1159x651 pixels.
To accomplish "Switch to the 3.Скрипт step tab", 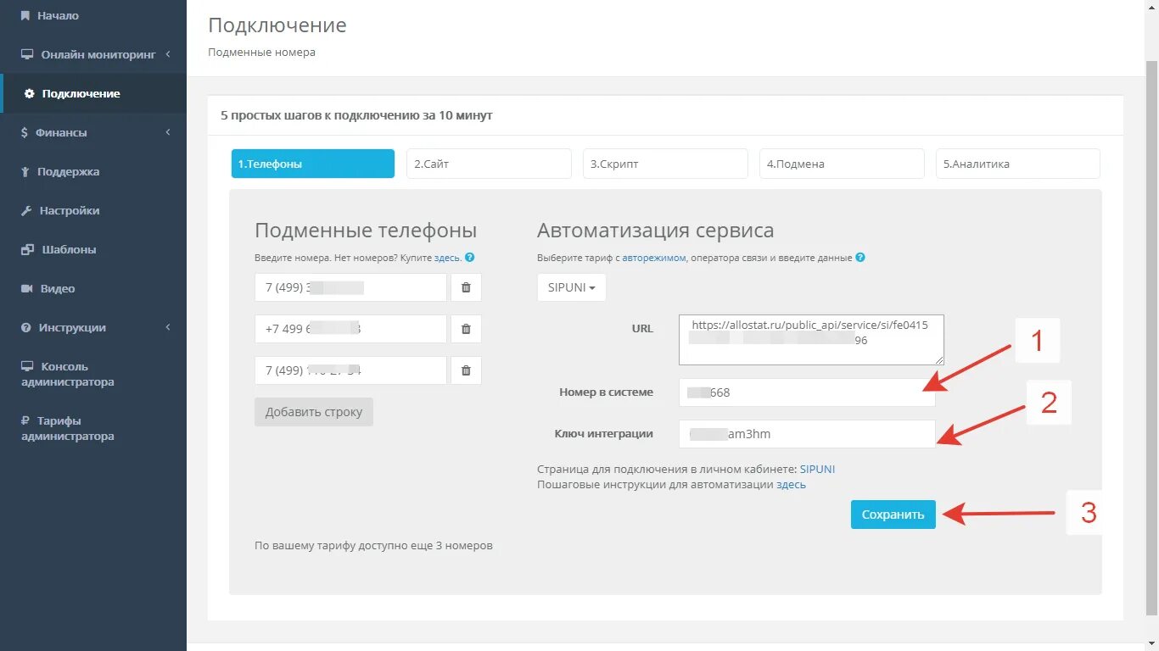I will (x=665, y=164).
